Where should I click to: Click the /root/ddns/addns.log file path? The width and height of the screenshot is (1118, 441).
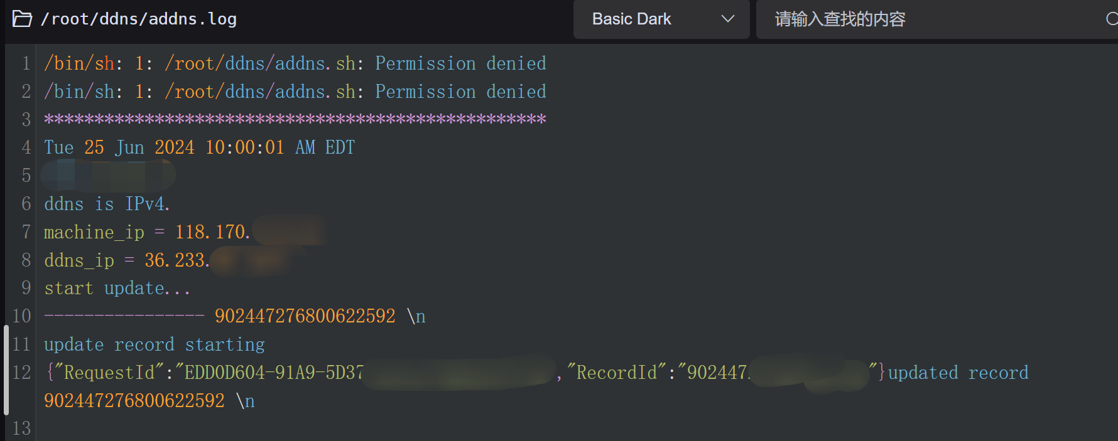pos(139,19)
